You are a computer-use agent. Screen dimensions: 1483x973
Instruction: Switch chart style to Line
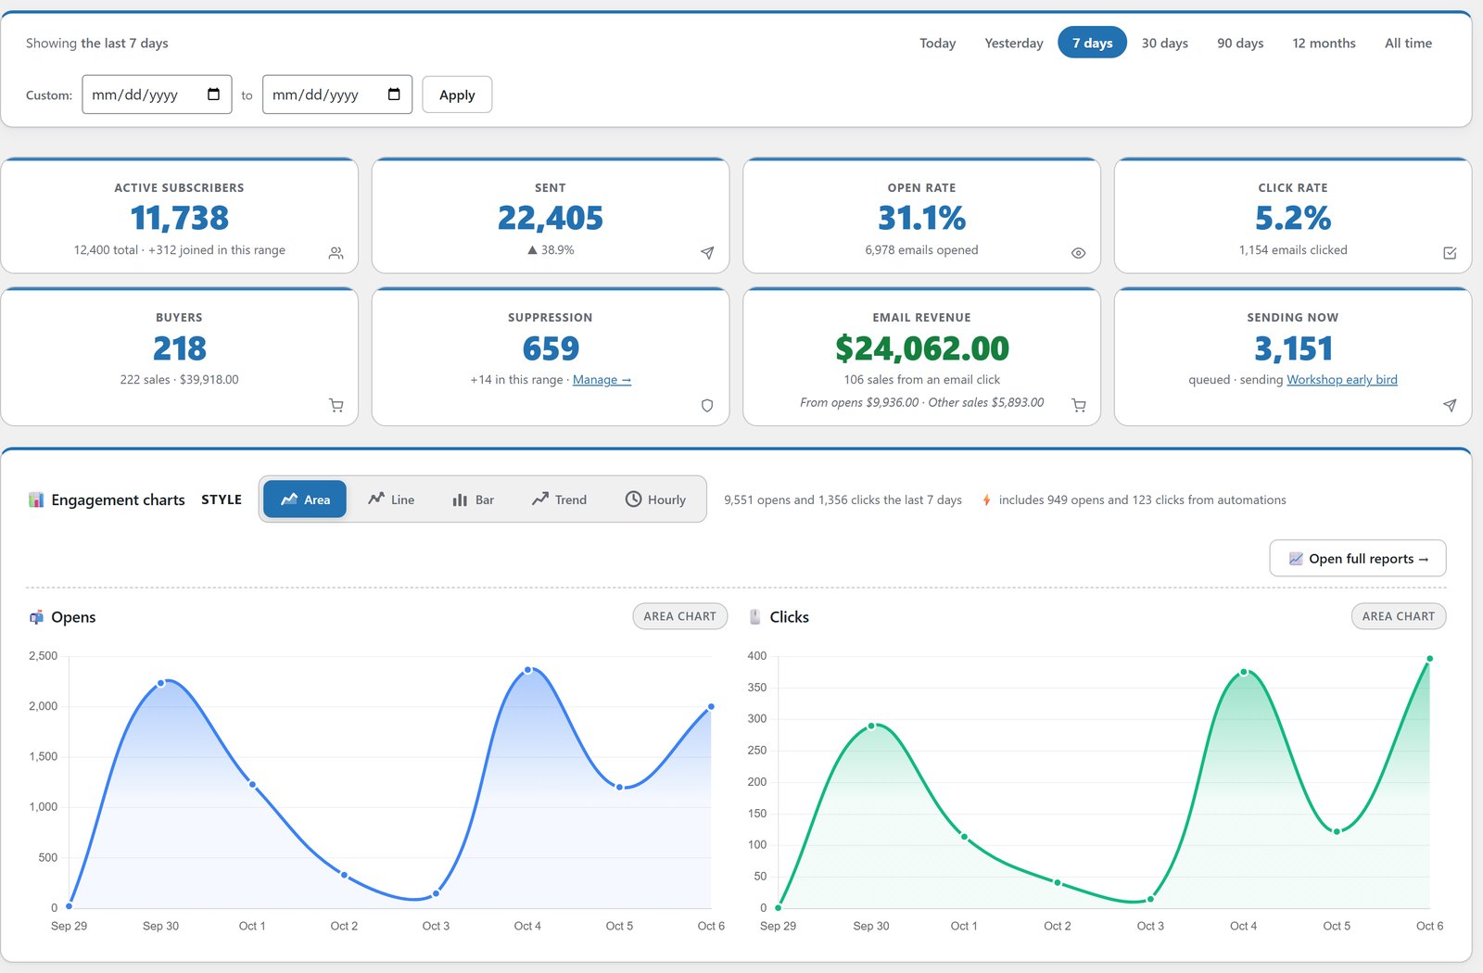click(391, 499)
